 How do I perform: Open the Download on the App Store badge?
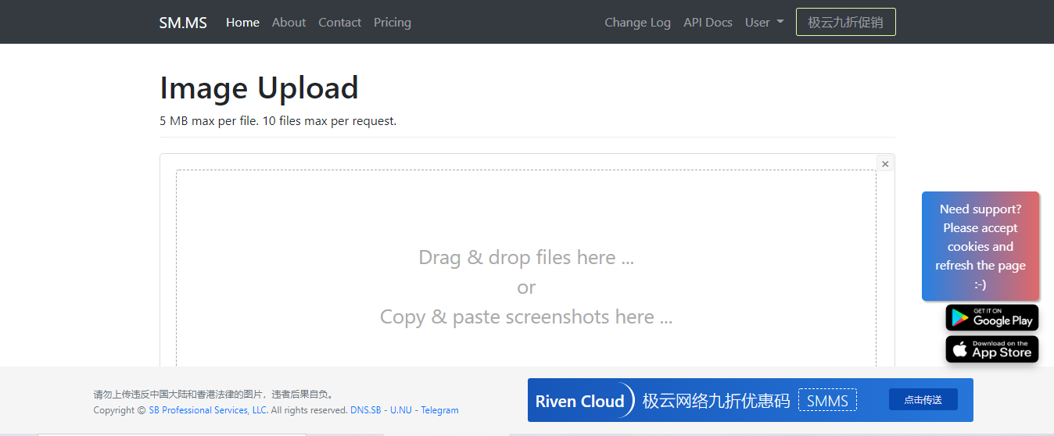tap(992, 349)
